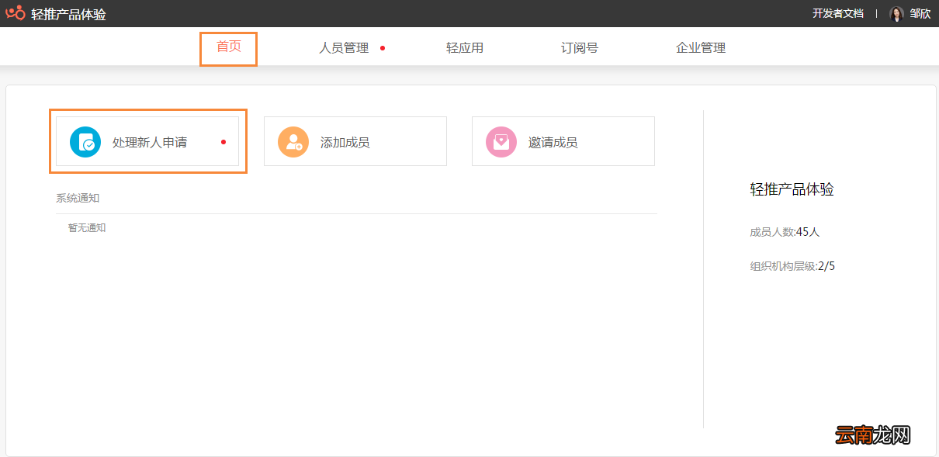Go to the 订阅号 tab
The width and height of the screenshot is (939, 457).
580,48
